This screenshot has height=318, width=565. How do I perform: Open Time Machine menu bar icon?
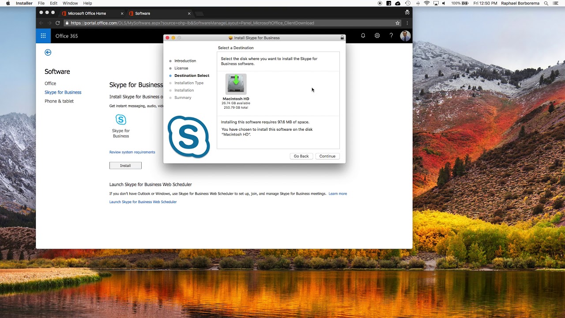(407, 3)
